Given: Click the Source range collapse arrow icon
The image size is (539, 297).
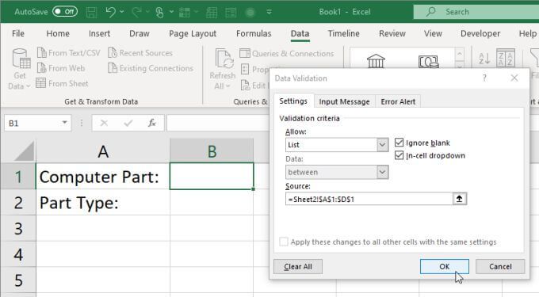Looking at the screenshot, I should tap(459, 199).
